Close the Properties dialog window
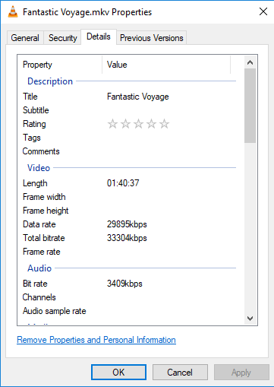274x387 pixels. [263, 11]
